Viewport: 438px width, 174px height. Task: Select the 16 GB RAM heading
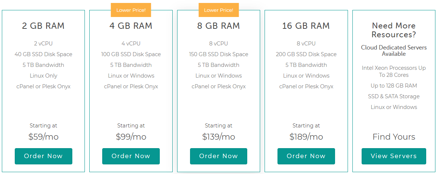coord(306,26)
